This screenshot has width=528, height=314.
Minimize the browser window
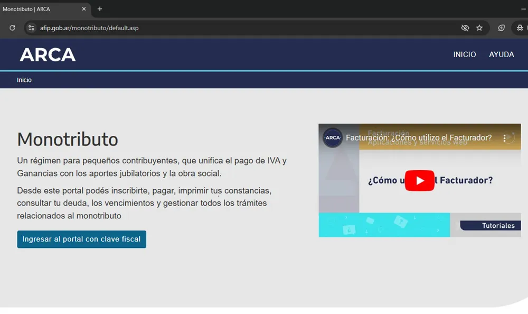(x=523, y=9)
